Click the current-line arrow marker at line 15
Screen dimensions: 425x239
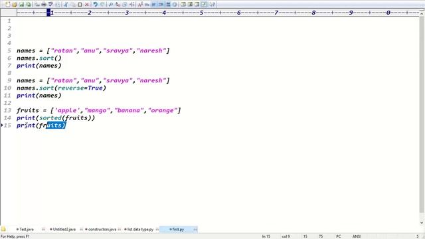pos(2,125)
